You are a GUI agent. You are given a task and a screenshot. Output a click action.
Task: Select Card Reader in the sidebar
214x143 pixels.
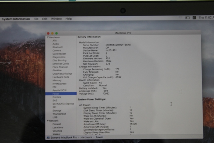point(59,54)
